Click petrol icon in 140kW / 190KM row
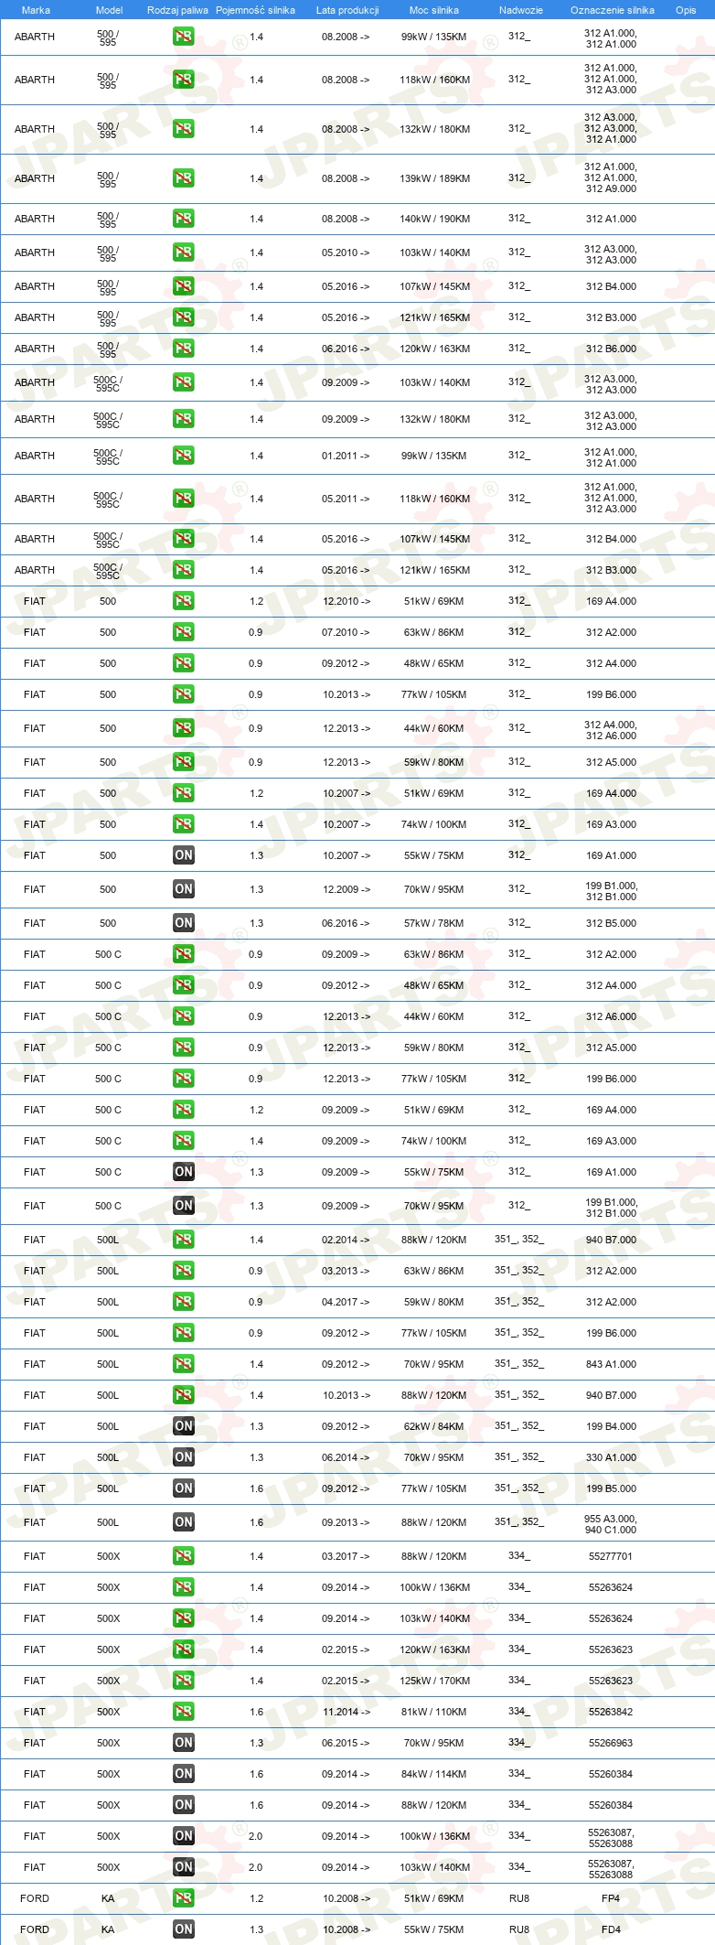 click(x=184, y=219)
